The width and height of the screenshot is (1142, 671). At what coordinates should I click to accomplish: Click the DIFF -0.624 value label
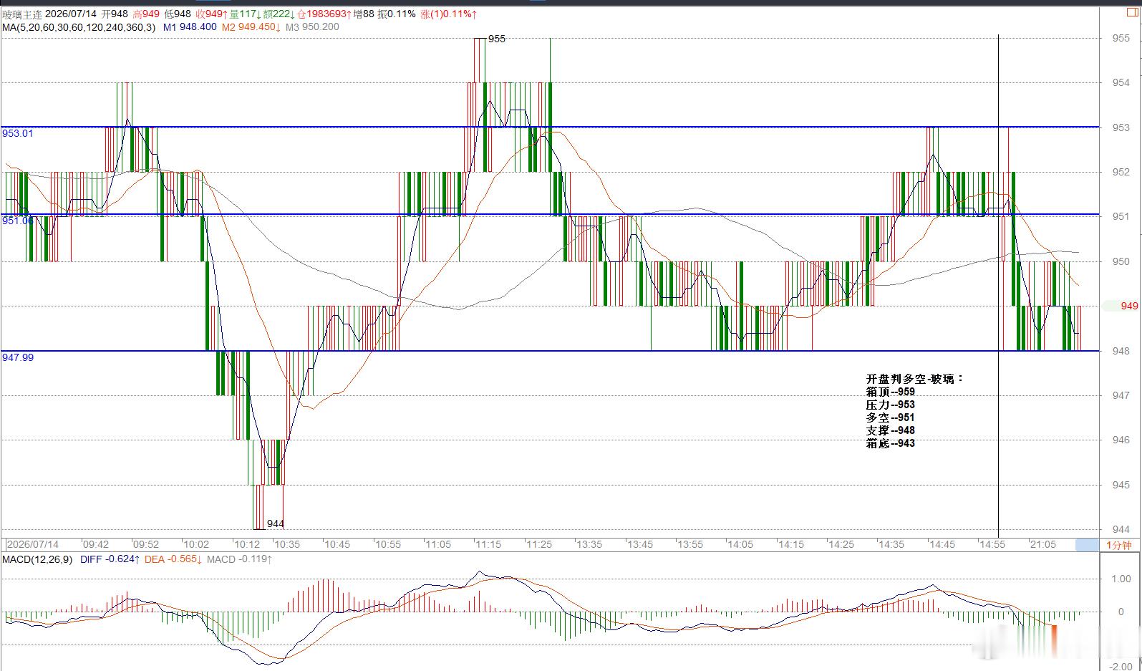[109, 559]
